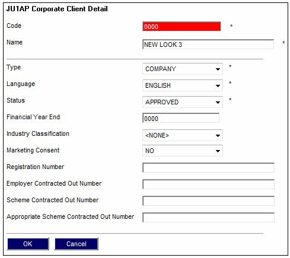290x258 pixels.
Task: Click the Financial Year End label text
Action: 33,117
